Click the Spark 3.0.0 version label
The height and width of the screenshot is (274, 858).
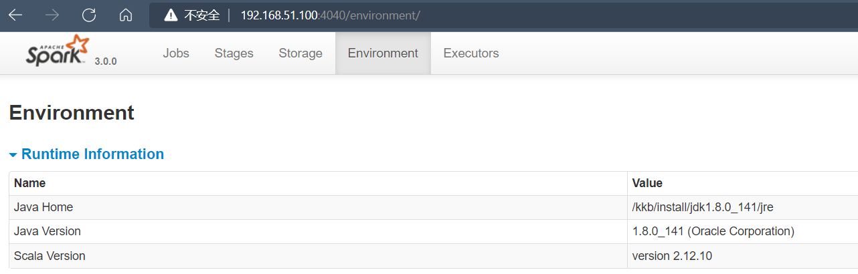click(x=106, y=61)
